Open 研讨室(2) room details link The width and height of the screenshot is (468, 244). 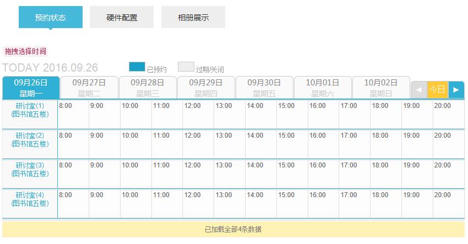coord(30,139)
